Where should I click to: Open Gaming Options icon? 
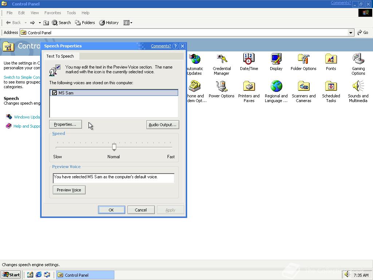(358, 64)
